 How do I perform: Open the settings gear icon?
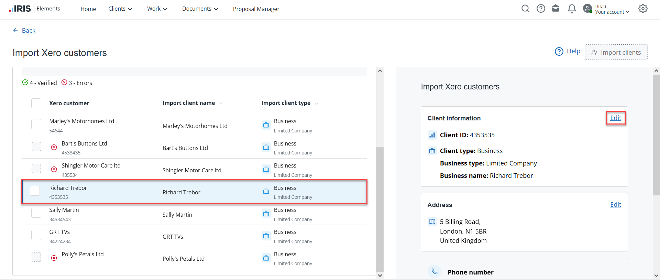(x=643, y=9)
